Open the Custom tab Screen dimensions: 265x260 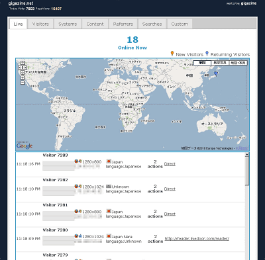coord(180,24)
